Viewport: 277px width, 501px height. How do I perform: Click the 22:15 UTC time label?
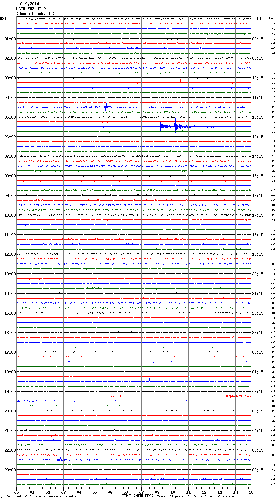click(258, 313)
